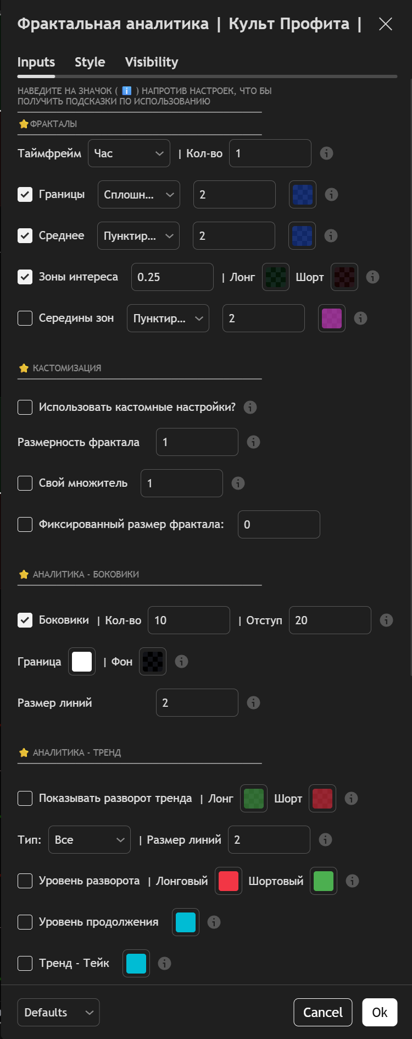Click info icon beside Размер линий field
412x1039 pixels.
pyautogui.click(x=253, y=703)
